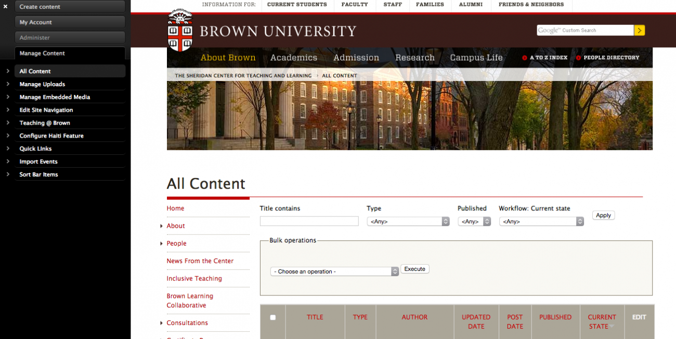Expand the All Content sidebar arrow
This screenshot has height=339, width=676.
[x=8, y=71]
